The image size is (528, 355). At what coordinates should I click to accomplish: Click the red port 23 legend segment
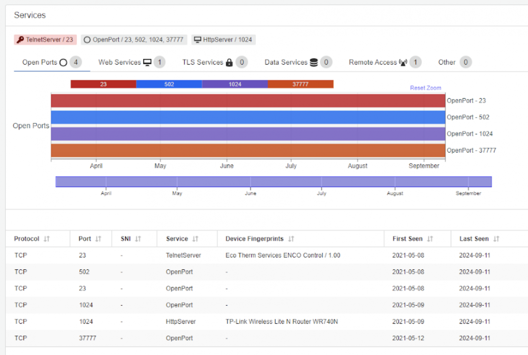[x=103, y=84]
